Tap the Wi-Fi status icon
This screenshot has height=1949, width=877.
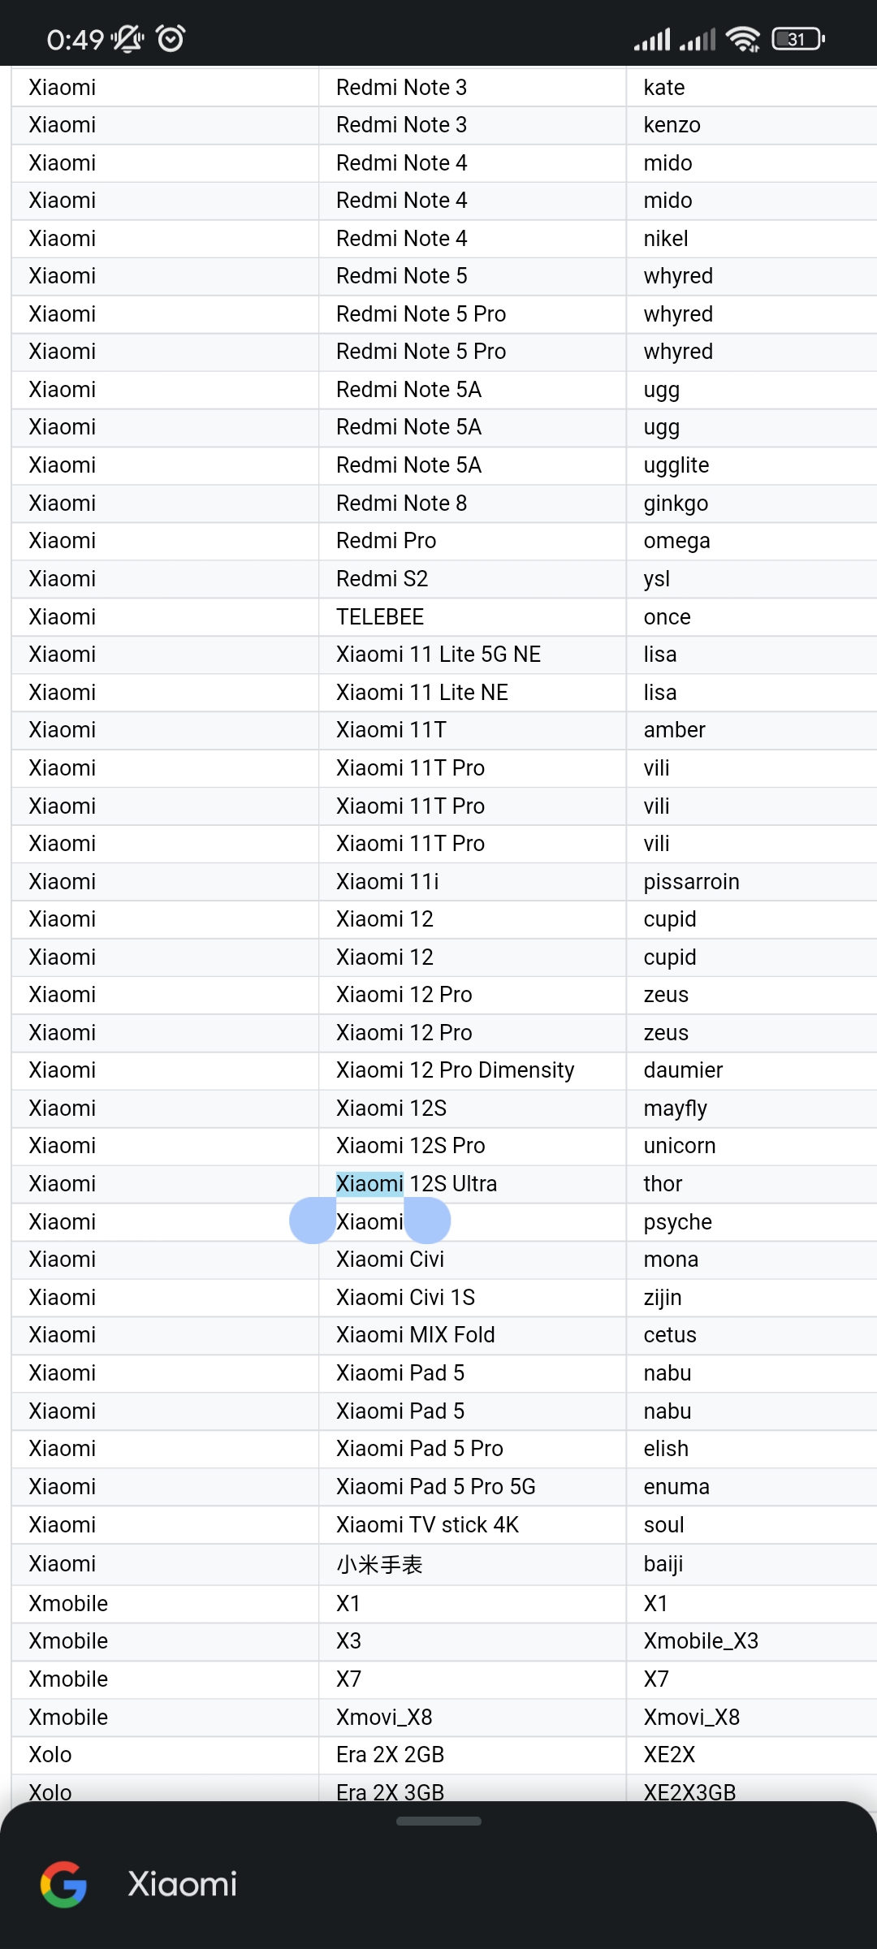coord(743,38)
